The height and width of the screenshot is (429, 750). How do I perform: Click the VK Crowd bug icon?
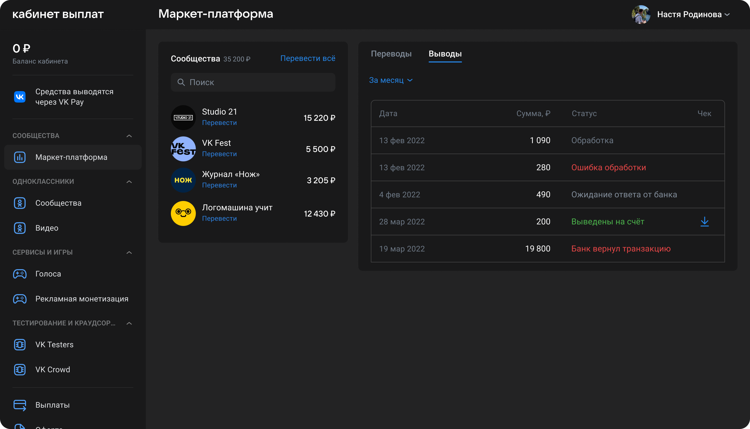point(20,369)
